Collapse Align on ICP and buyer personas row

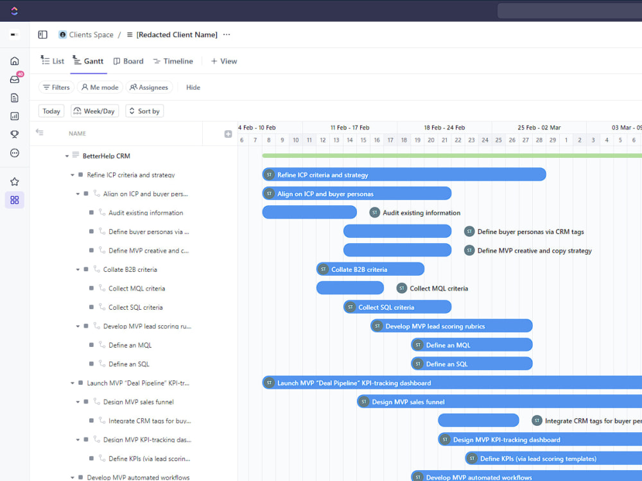tap(78, 194)
